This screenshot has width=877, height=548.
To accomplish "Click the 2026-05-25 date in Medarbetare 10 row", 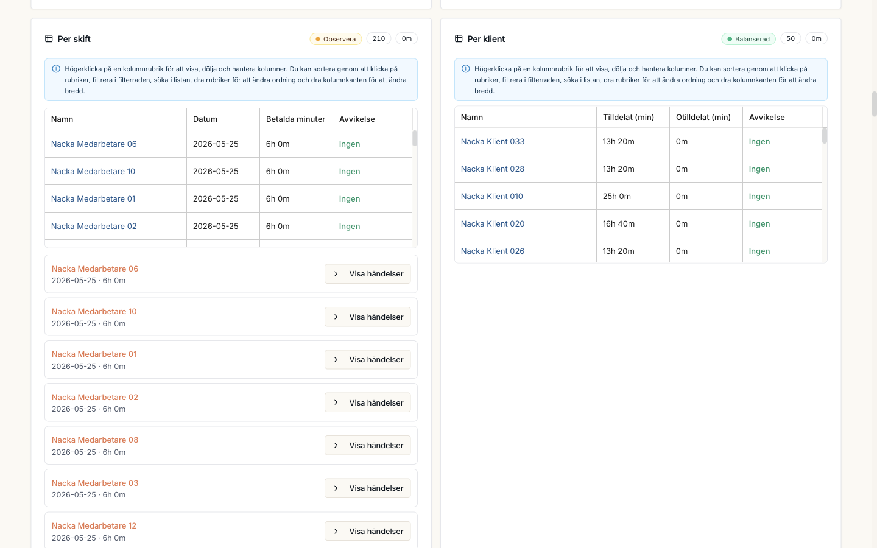I will tap(216, 171).
